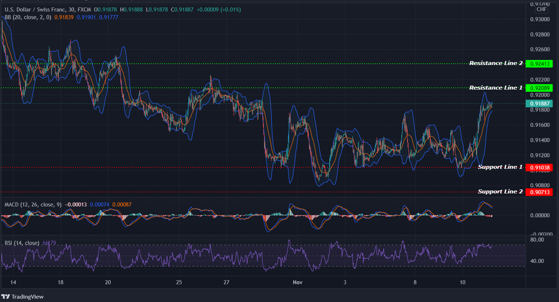Click the RSI value 66.79
This screenshot has width=559, height=302.
pos(49,243)
